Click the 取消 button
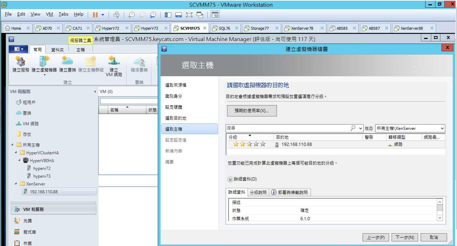This screenshot has width=457, height=246. [434, 237]
